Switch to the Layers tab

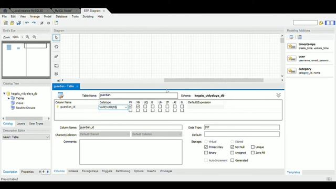click(x=21, y=124)
